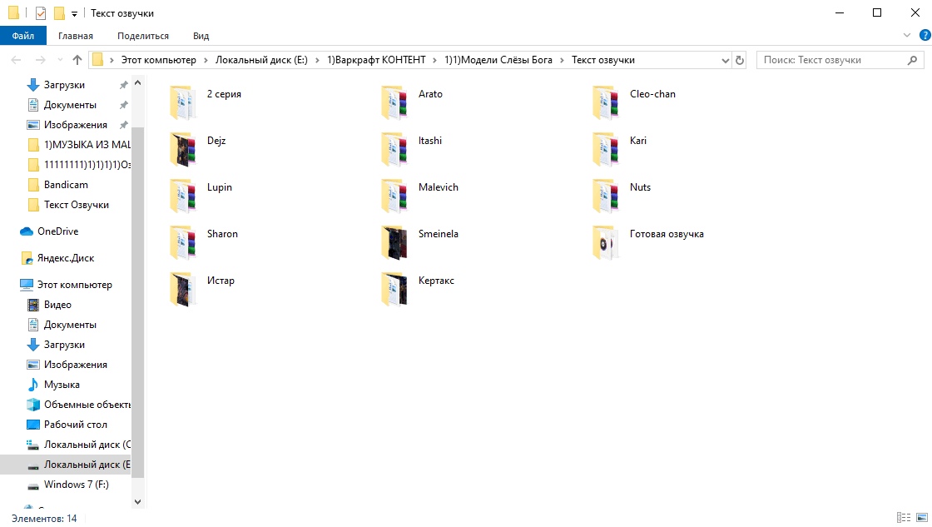932x527 pixels.
Task: Open the Help question mark icon
Action: pos(925,36)
